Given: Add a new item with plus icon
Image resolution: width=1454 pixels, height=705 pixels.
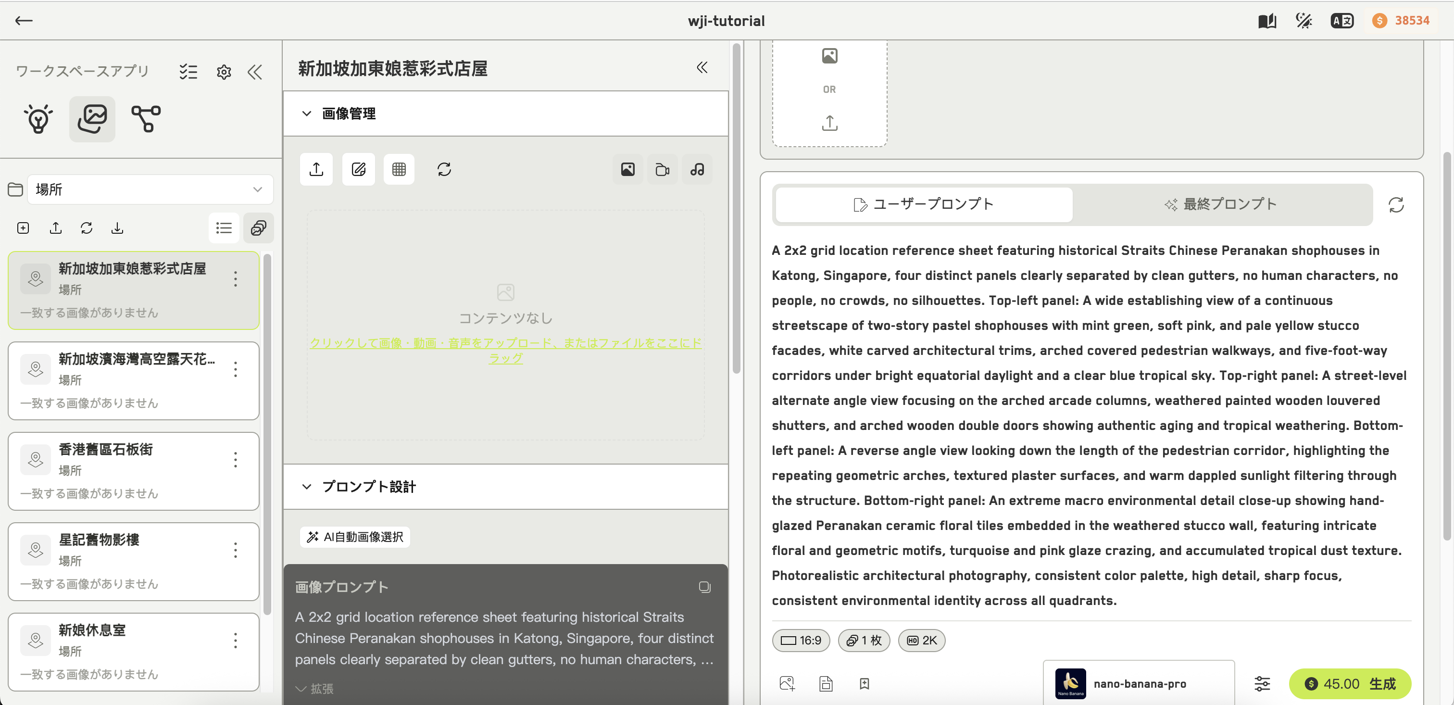Looking at the screenshot, I should [x=23, y=228].
